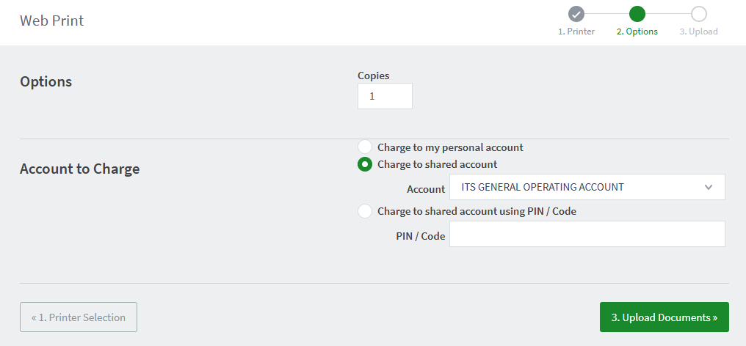Screen dimensions: 746x346
Task: Click the "Account" label beside the dropdown
Action: tap(426, 189)
